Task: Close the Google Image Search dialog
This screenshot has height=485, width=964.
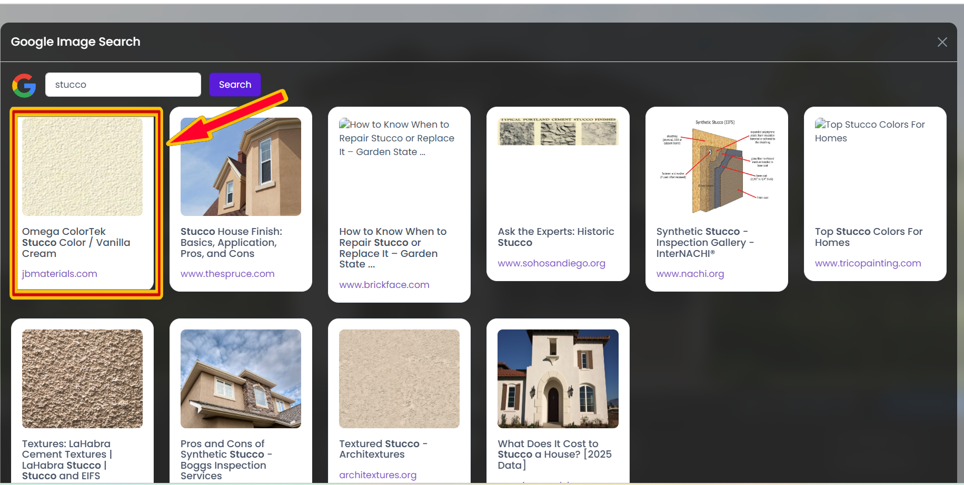Action: pyautogui.click(x=942, y=42)
